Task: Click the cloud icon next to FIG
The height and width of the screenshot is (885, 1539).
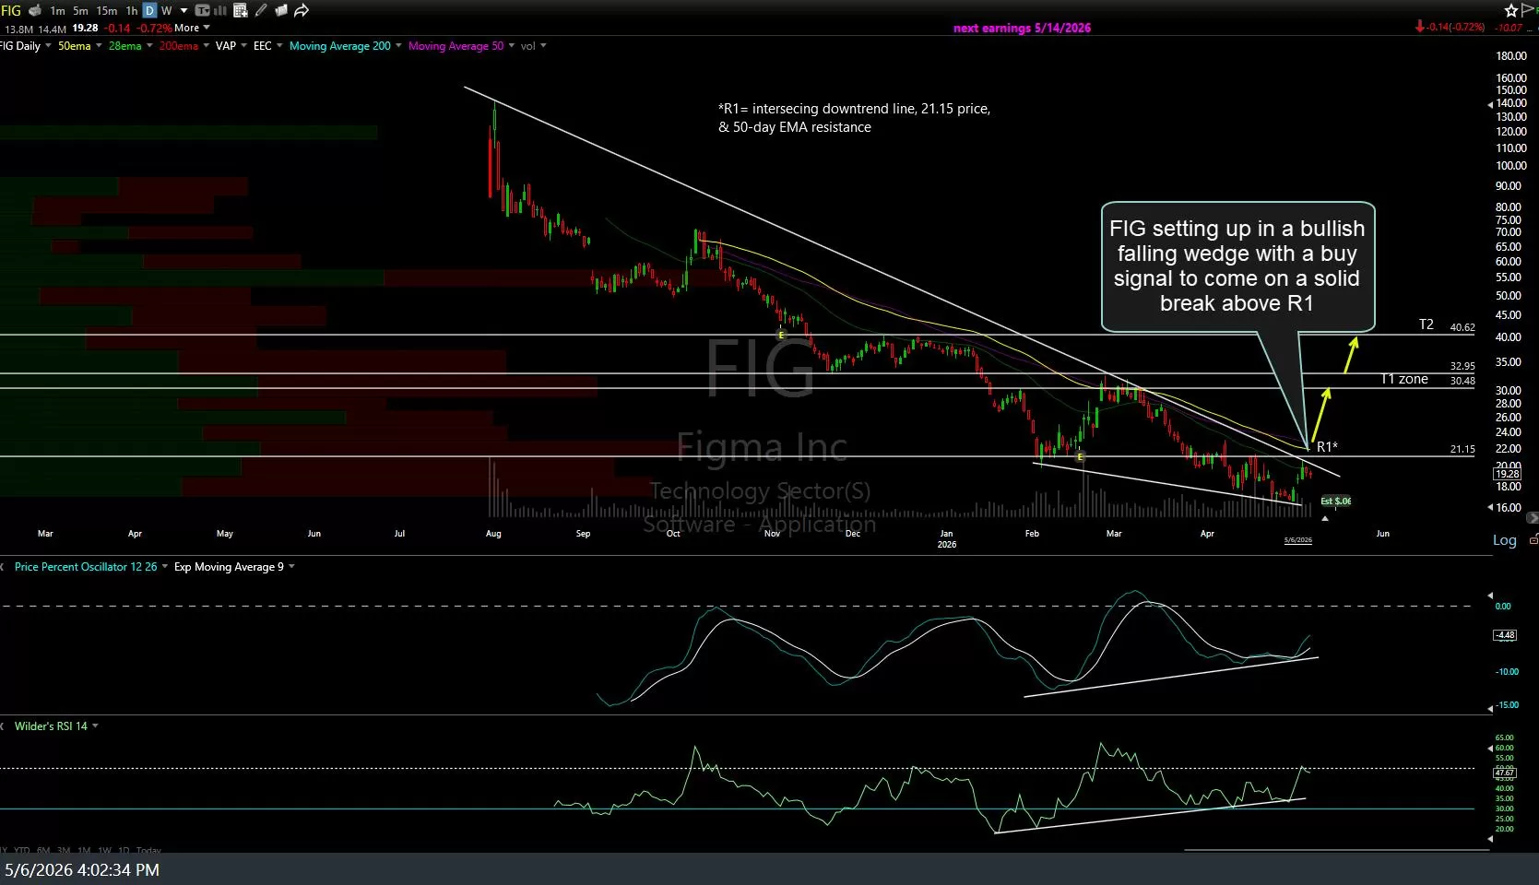Action: point(35,10)
